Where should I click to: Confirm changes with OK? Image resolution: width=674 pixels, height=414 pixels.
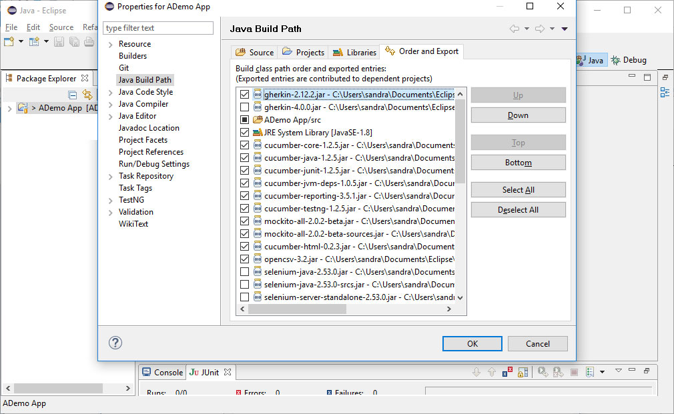[472, 343]
